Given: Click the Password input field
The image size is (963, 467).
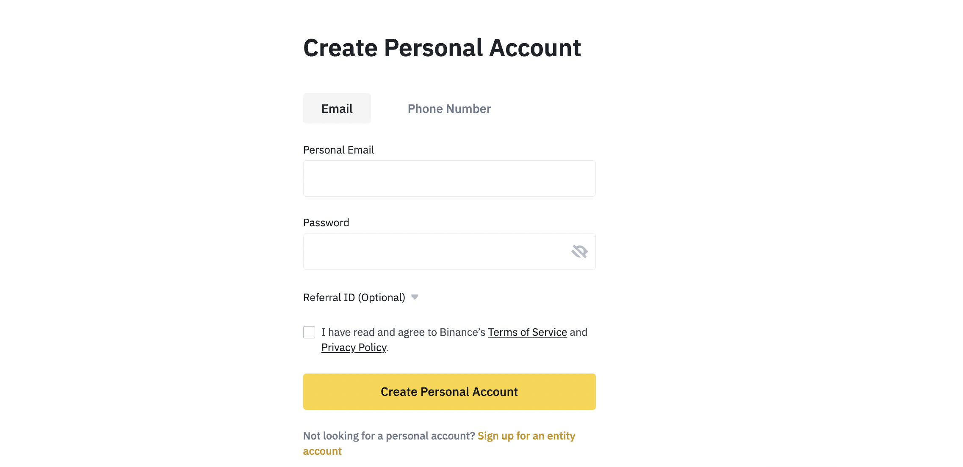Looking at the screenshot, I should tap(449, 251).
